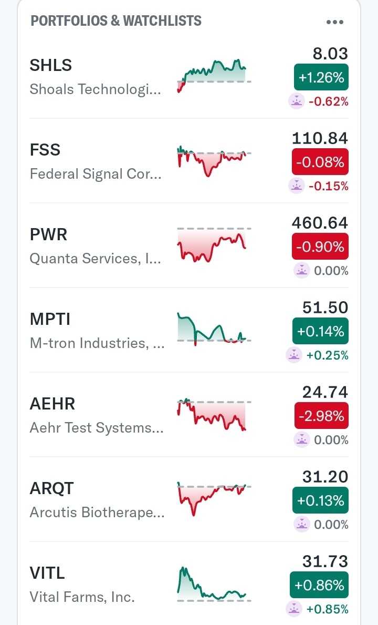The height and width of the screenshot is (625, 378).
Task: Click the FSS after-hours sunset icon
Action: coord(297,186)
